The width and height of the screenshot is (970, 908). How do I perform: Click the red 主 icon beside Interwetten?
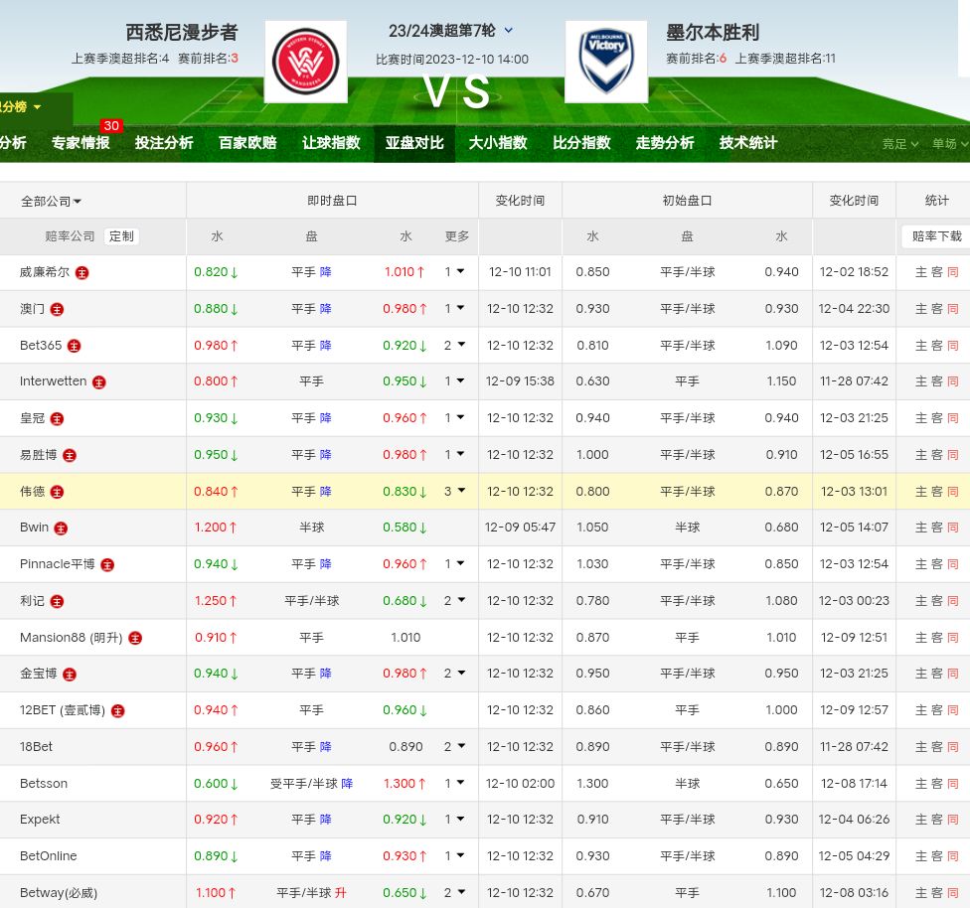98,381
